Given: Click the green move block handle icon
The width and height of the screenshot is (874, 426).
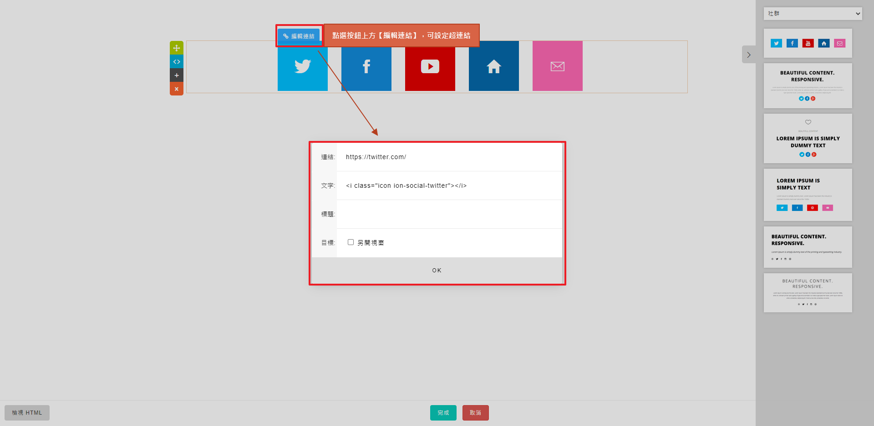Looking at the screenshot, I should (x=177, y=48).
